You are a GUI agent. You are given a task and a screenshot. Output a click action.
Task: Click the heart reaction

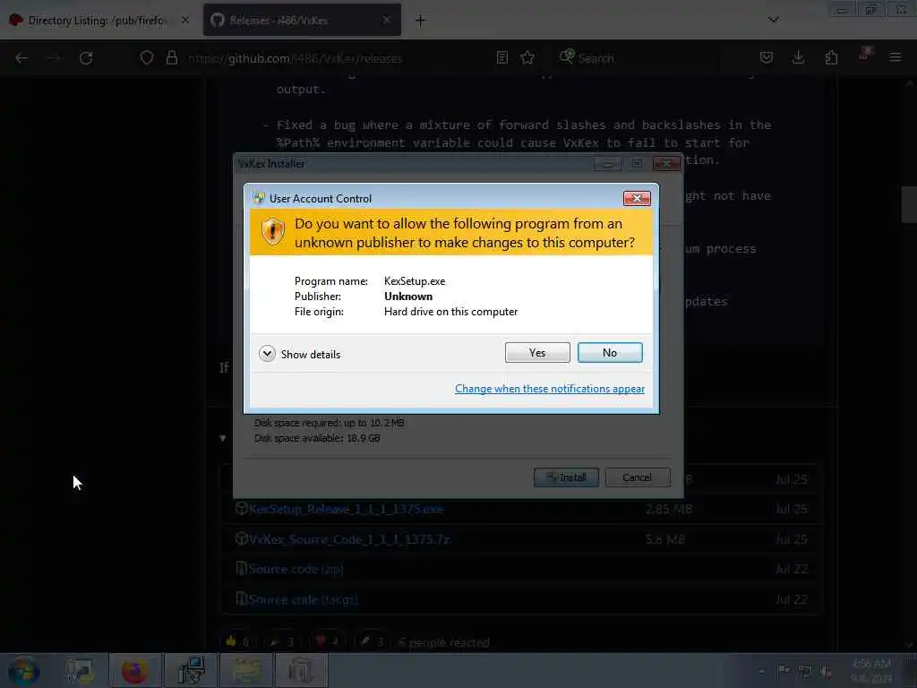(x=327, y=641)
